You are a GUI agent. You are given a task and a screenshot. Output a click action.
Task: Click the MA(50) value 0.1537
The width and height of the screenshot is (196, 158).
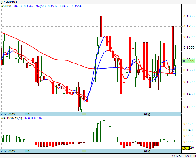(x=52, y=6)
